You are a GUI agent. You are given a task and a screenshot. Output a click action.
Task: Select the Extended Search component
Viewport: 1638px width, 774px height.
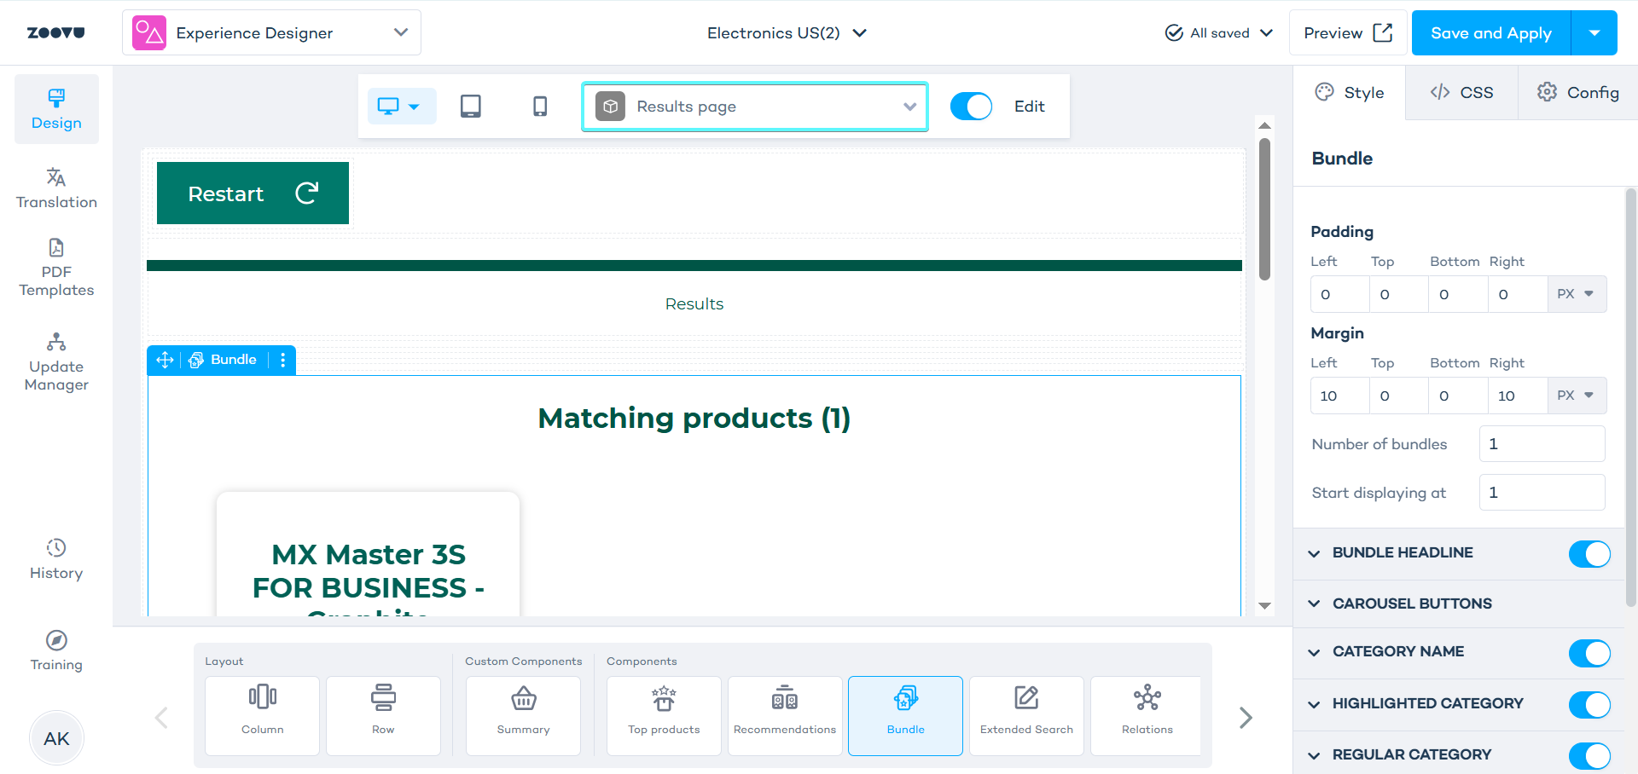pos(1026,715)
